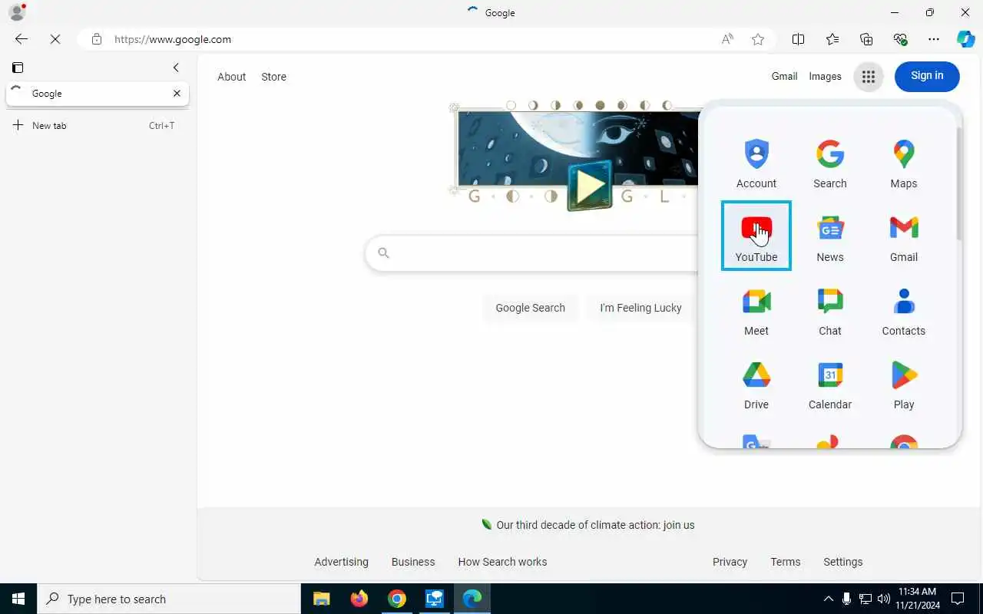The height and width of the screenshot is (614, 983).
Task: Open the Contacts app icon
Action: click(x=904, y=310)
